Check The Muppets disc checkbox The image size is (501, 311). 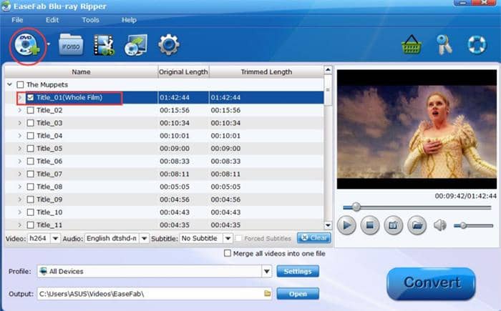click(x=21, y=84)
